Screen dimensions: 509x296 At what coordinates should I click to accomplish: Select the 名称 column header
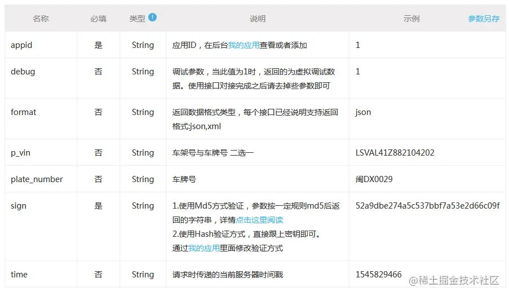click(x=41, y=19)
